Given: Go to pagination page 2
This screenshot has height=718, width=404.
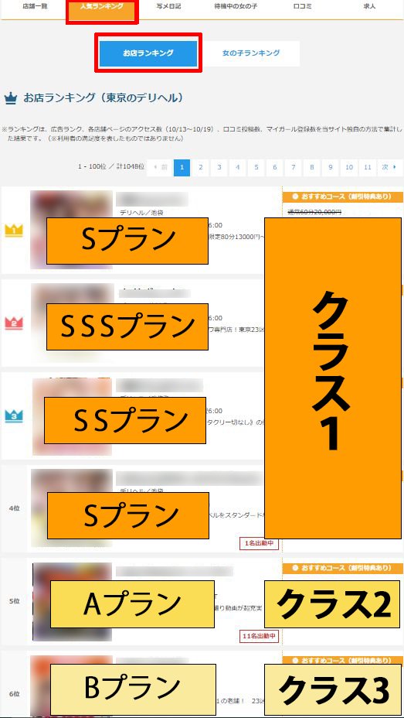Looking at the screenshot, I should [200, 168].
